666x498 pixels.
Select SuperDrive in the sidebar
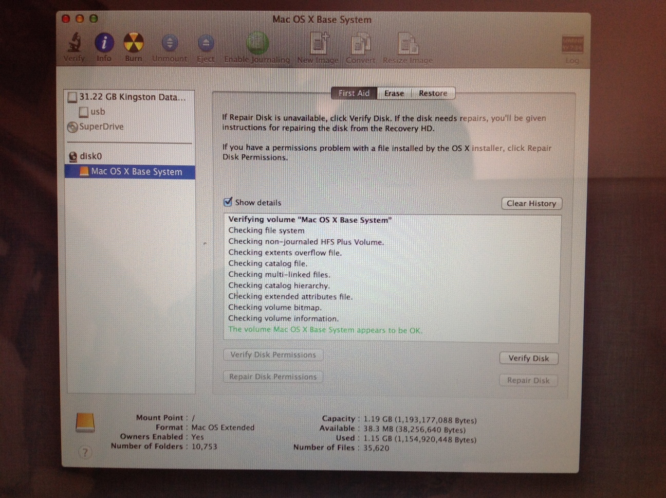click(96, 127)
